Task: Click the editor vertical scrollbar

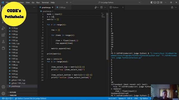Action: 107,36
